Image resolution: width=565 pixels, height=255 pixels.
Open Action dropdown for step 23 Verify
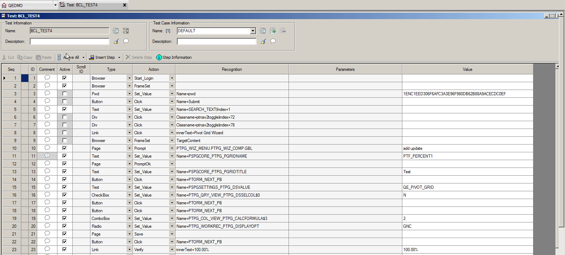tap(172, 249)
